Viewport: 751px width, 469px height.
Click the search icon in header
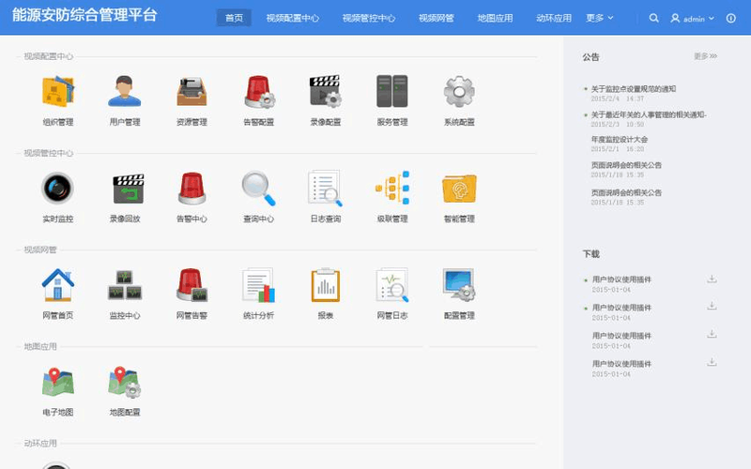pyautogui.click(x=653, y=18)
